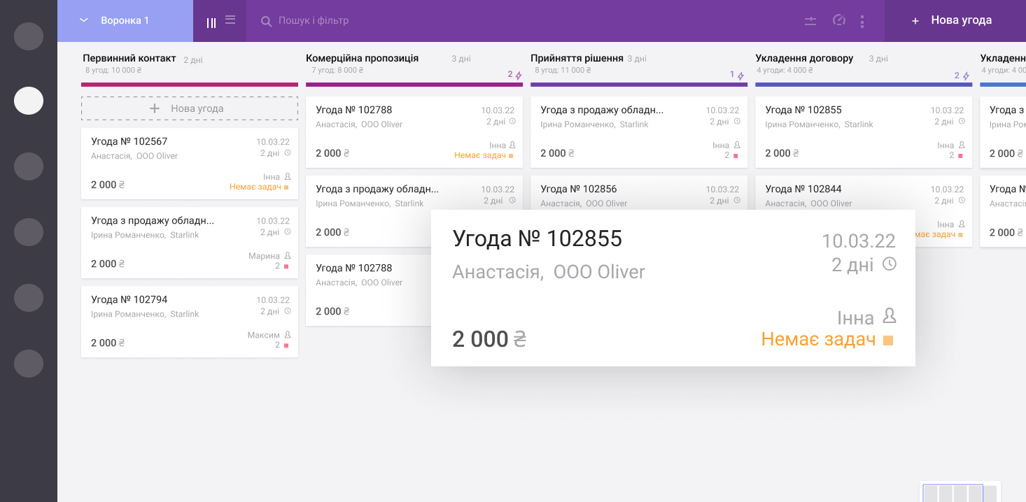Screen dimensions: 1026x502
Task: Click large Немає задач on enlarged card
Action: click(818, 340)
